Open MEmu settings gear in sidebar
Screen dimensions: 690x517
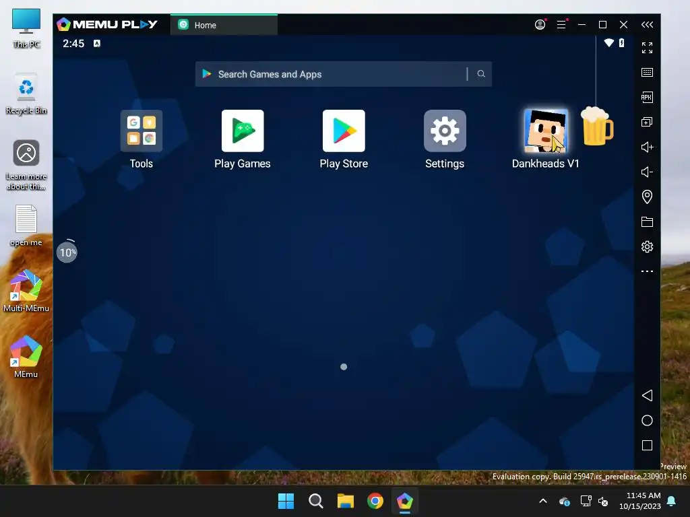click(647, 246)
